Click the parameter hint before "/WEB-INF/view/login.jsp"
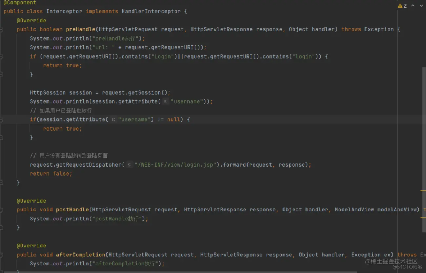426x273 pixels. coord(130,165)
